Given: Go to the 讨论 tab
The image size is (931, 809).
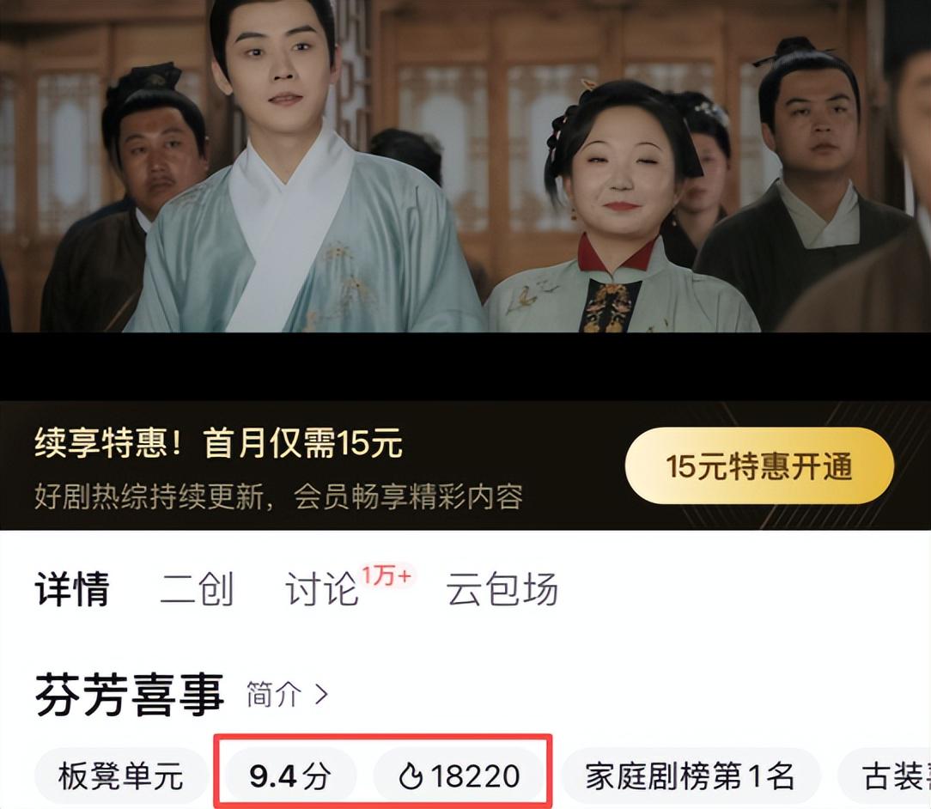Looking at the screenshot, I should [x=322, y=589].
